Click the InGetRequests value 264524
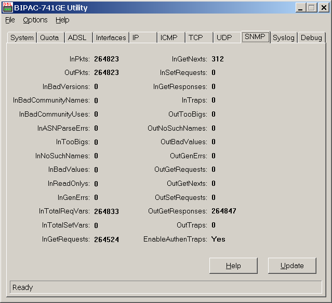 pyautogui.click(x=107, y=239)
